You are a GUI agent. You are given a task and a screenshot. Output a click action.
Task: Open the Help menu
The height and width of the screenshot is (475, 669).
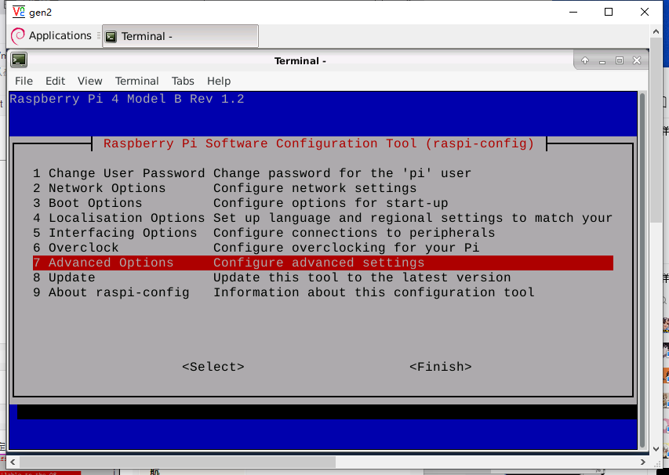pos(219,81)
